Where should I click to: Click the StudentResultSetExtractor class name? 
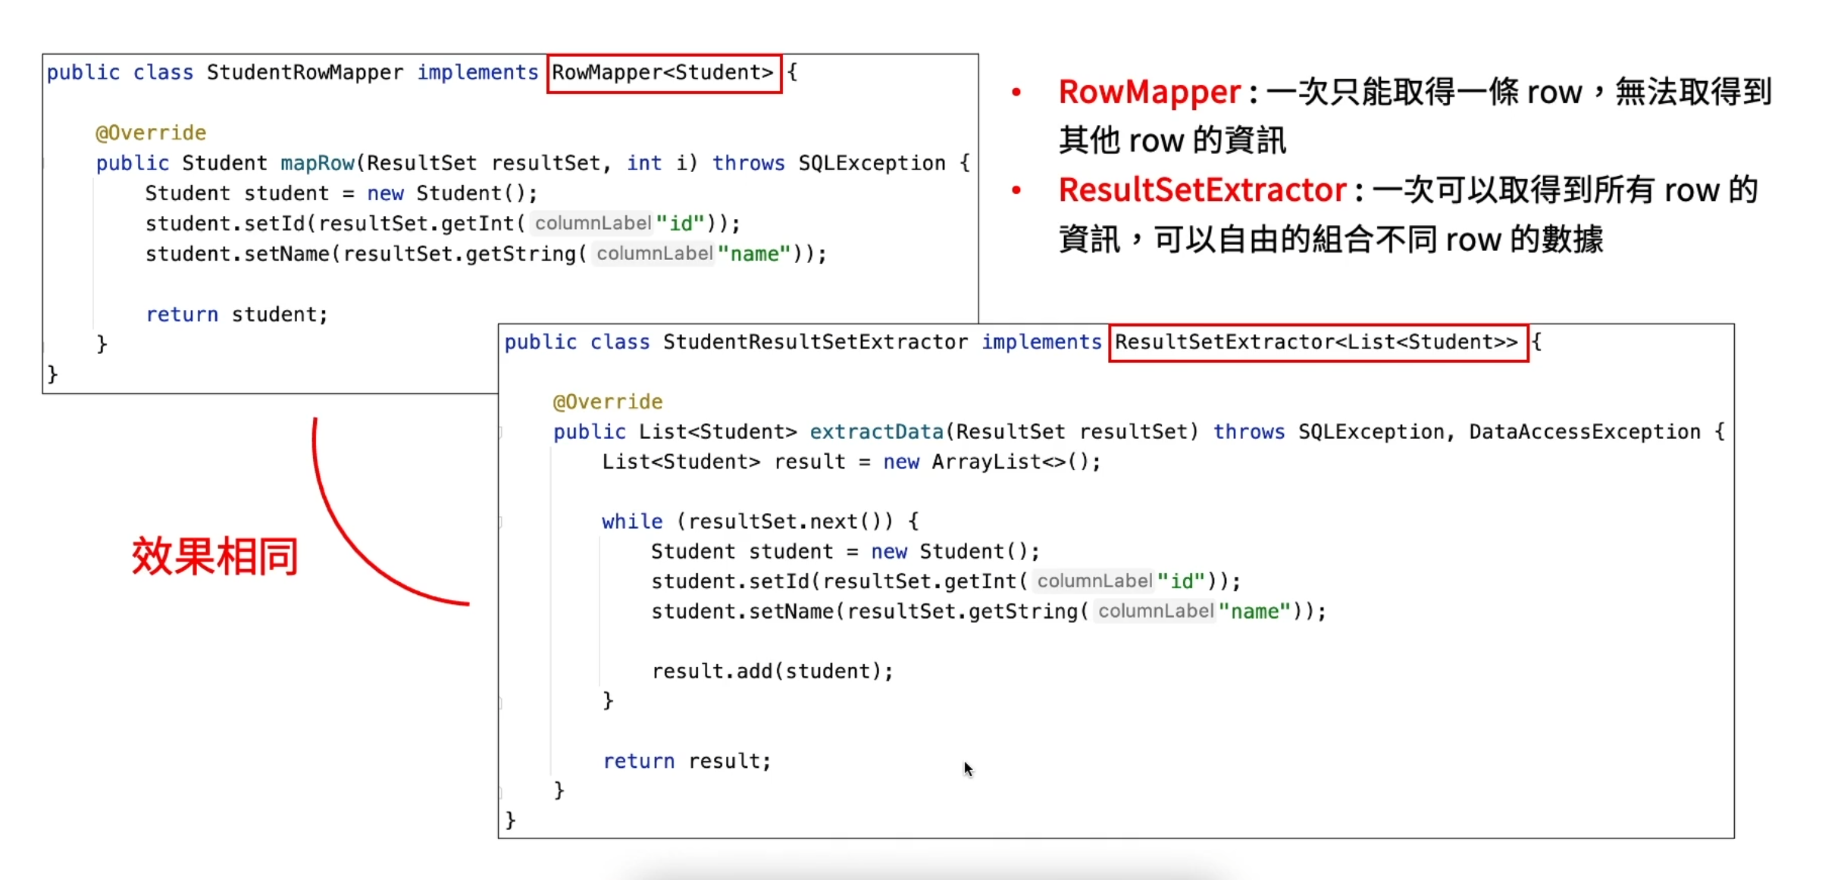[816, 342]
